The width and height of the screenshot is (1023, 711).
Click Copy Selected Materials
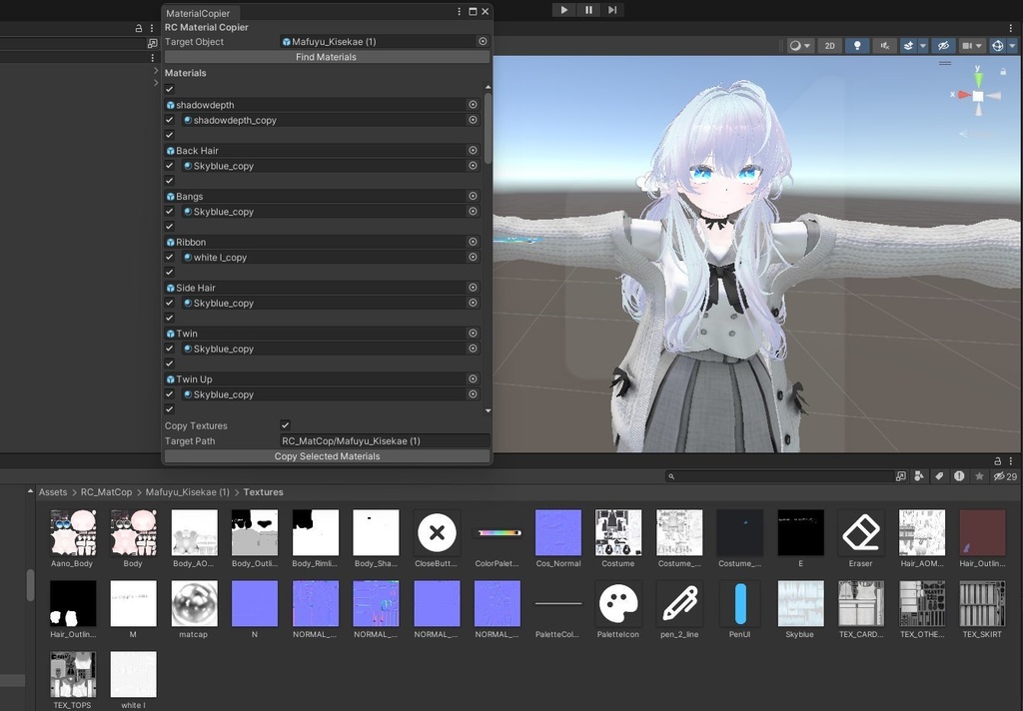pyautogui.click(x=327, y=456)
